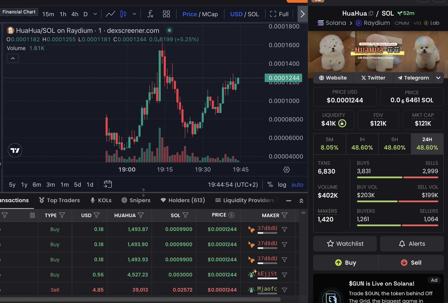
Task: Add HuaHua to Watchlist
Action: click(345, 244)
